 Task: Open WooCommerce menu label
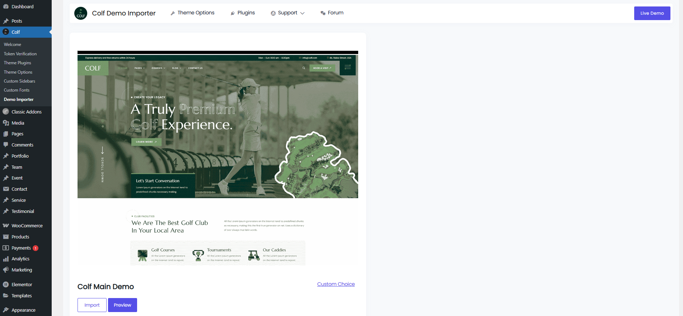coord(27,226)
